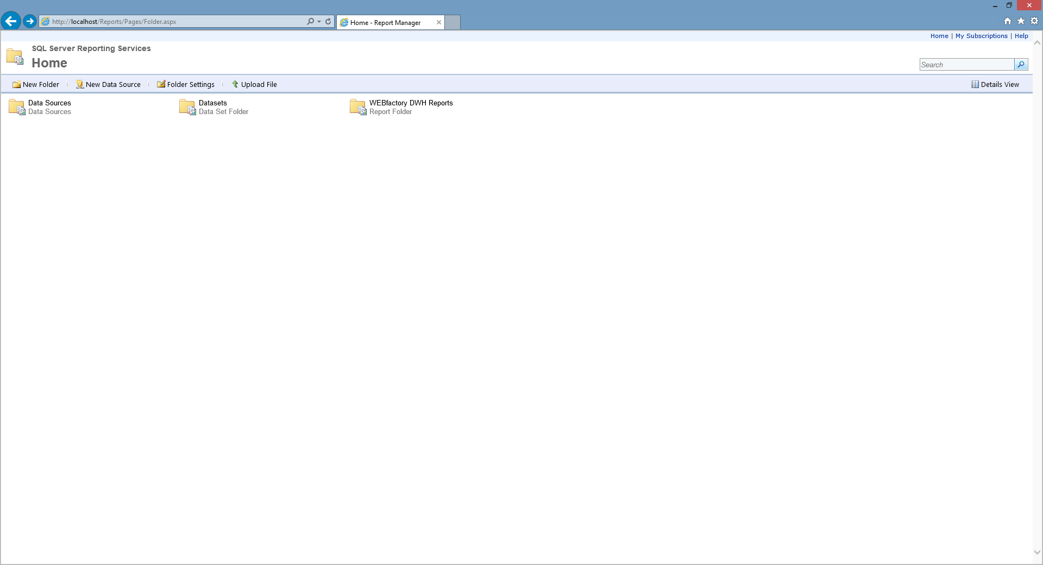Viewport: 1043px width, 565px height.
Task: Expand the address bar dropdown arrow
Action: pyautogui.click(x=319, y=22)
